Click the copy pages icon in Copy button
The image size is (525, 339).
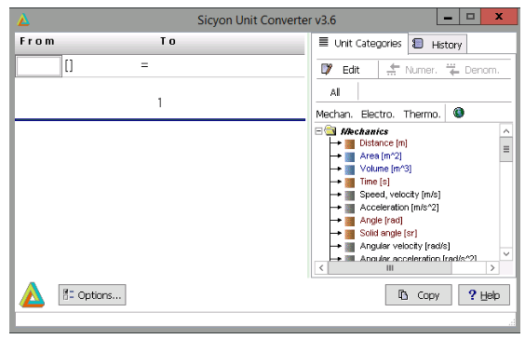(403, 295)
